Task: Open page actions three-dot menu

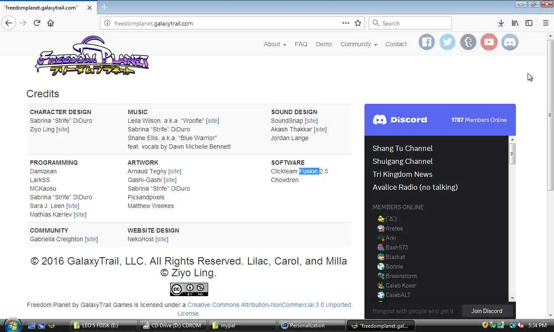Action: pyautogui.click(x=345, y=23)
